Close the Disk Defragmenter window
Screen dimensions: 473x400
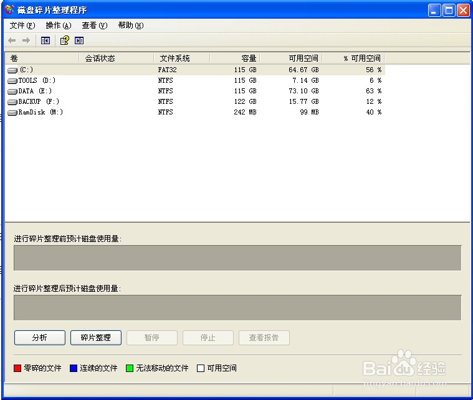[x=463, y=11]
